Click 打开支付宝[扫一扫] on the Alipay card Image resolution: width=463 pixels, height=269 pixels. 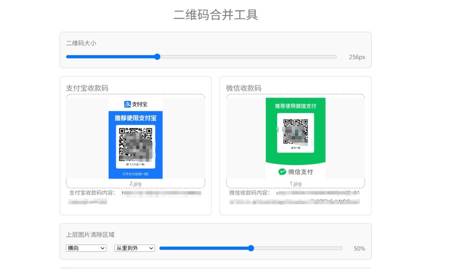[x=136, y=174]
